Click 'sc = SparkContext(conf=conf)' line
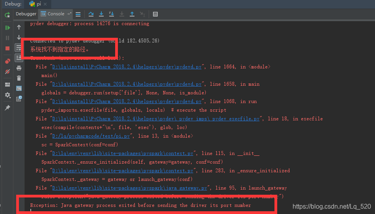Viewport: 375px width, 214px height. pyautogui.click(x=80, y=145)
